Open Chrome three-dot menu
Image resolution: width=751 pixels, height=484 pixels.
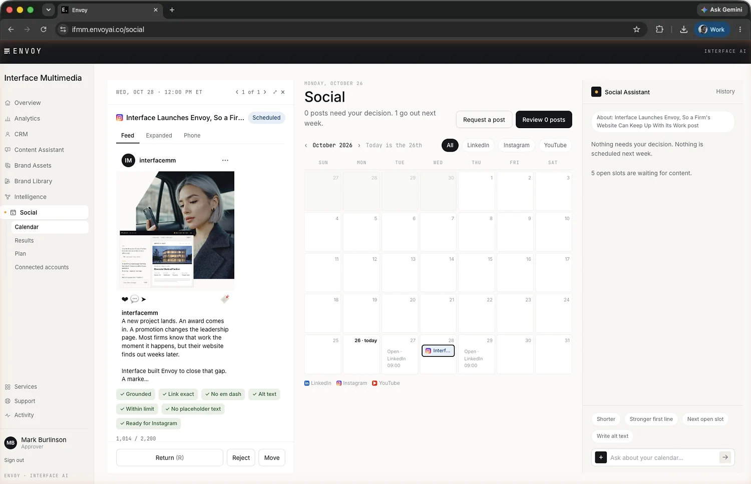coord(740,30)
